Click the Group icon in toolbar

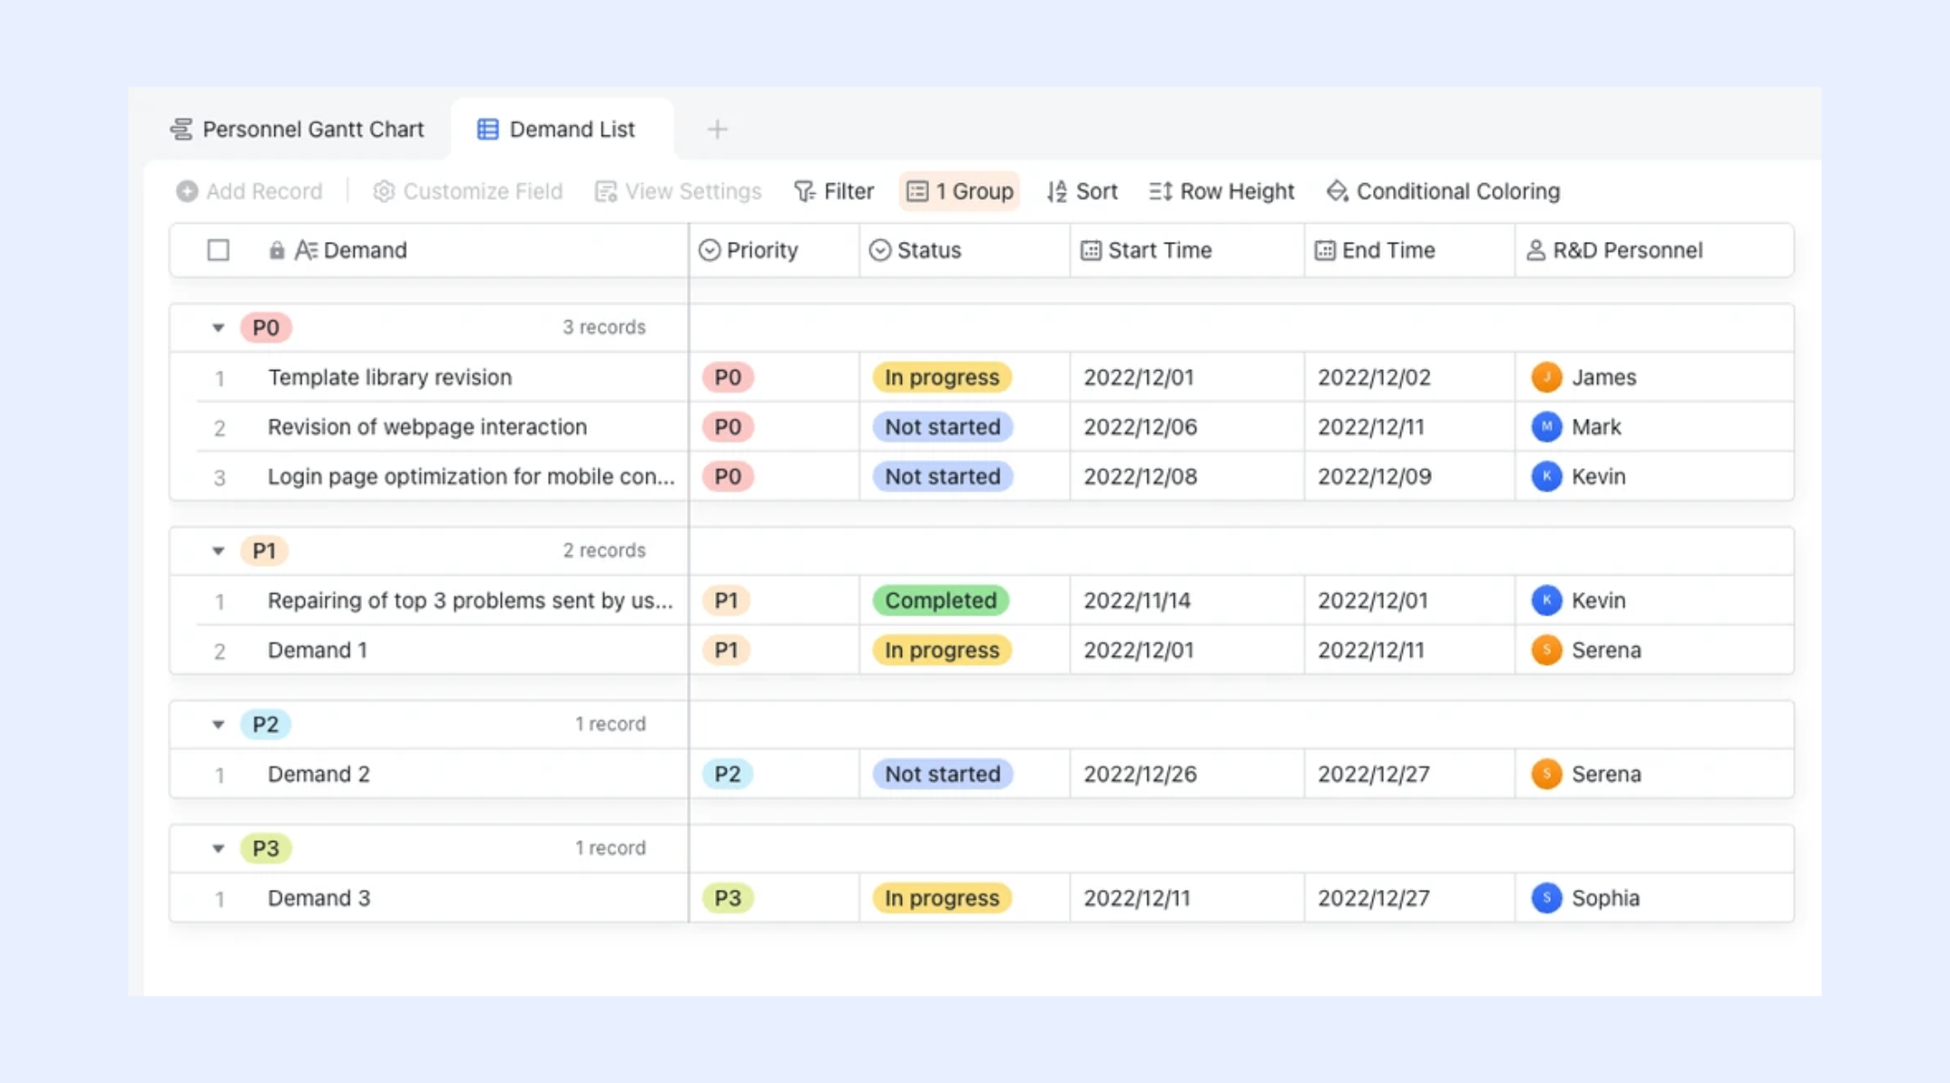[x=917, y=191]
